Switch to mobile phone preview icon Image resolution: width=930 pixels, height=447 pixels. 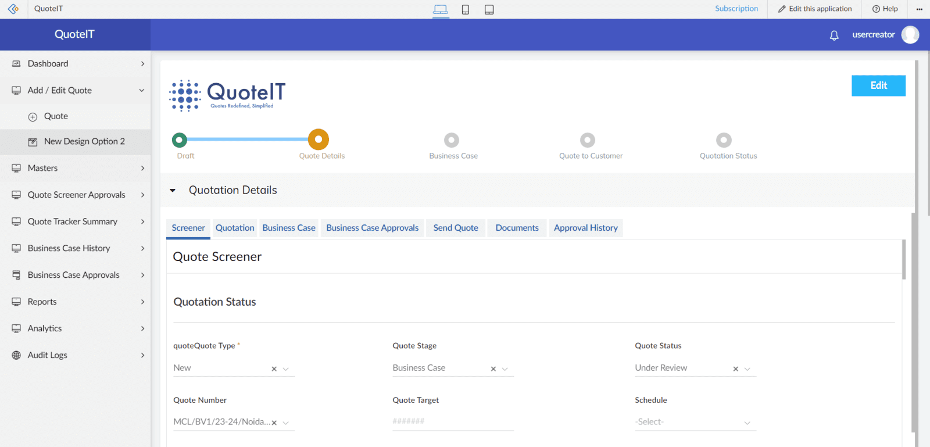[x=466, y=9]
